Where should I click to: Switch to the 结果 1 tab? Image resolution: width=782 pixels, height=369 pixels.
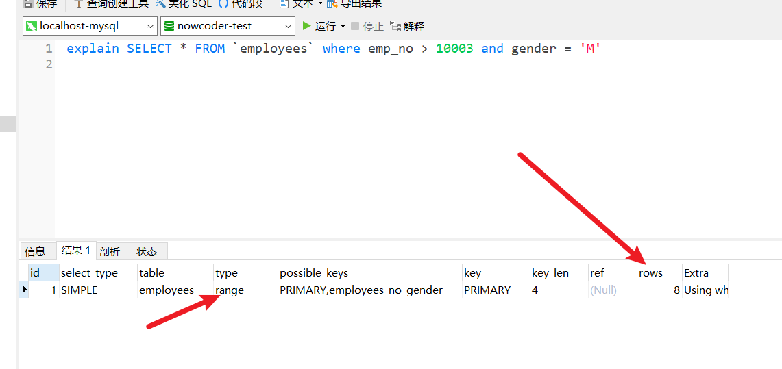coord(76,251)
